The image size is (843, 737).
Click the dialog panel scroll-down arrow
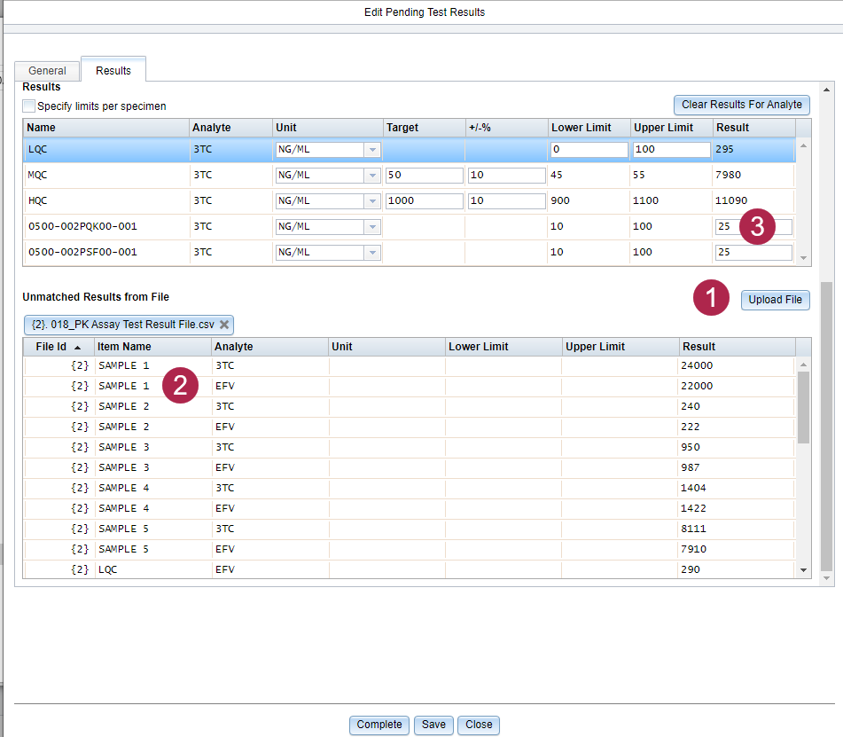tap(826, 578)
